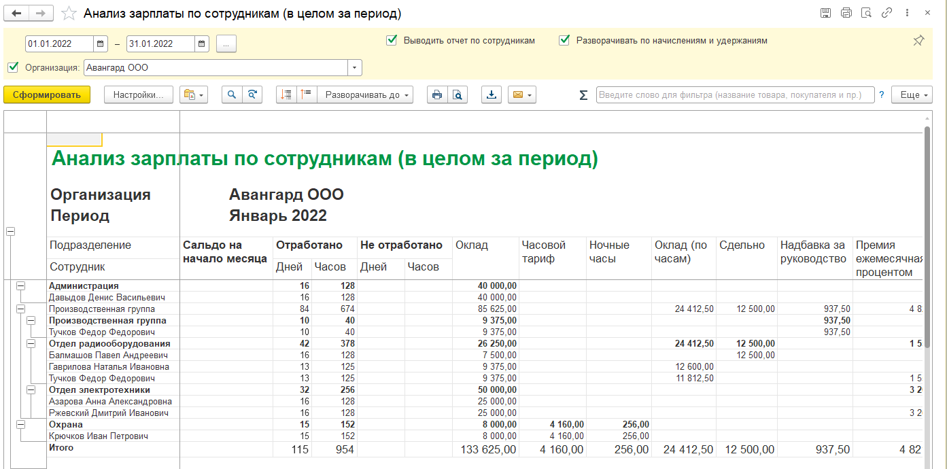Screen dimensions: 947x469
Task: Collapse the Администрация group
Action: tap(20, 286)
